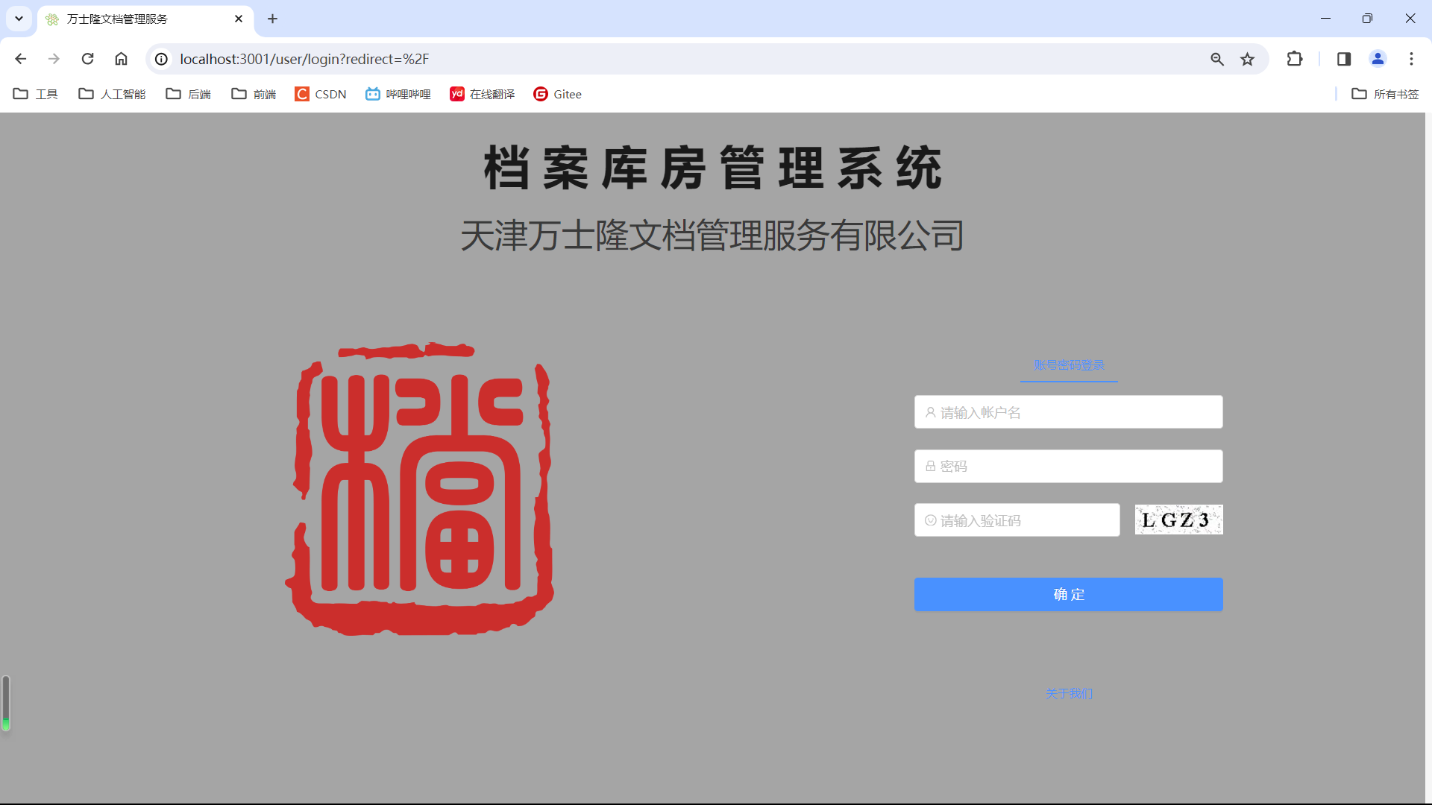Viewport: 1432px width, 805px height.
Task: Switch to the 万士隆文档管理服务 browser tab
Action: click(134, 19)
